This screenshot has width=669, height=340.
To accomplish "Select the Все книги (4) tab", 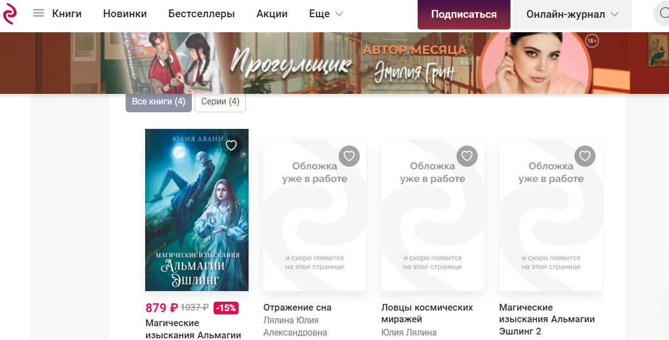I will click(x=158, y=102).
